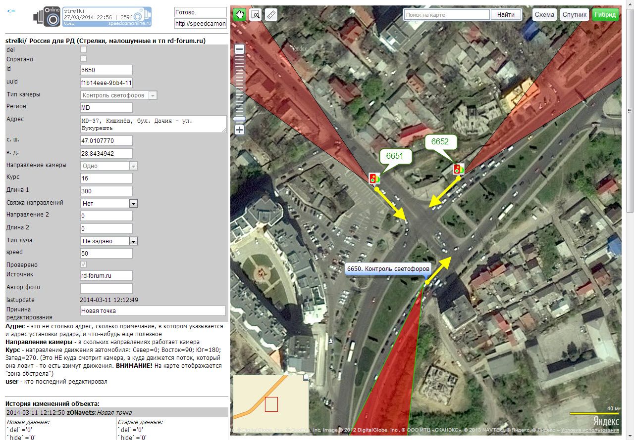Open the Тип камеры dropdown
The width and height of the screenshot is (634, 440).
119,95
